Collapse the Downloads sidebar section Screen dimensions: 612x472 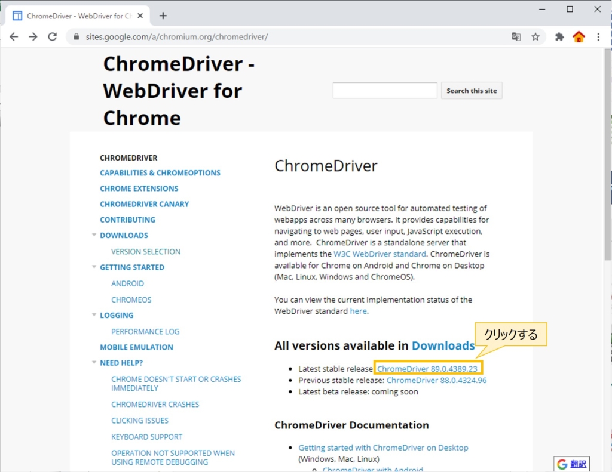pos(94,235)
